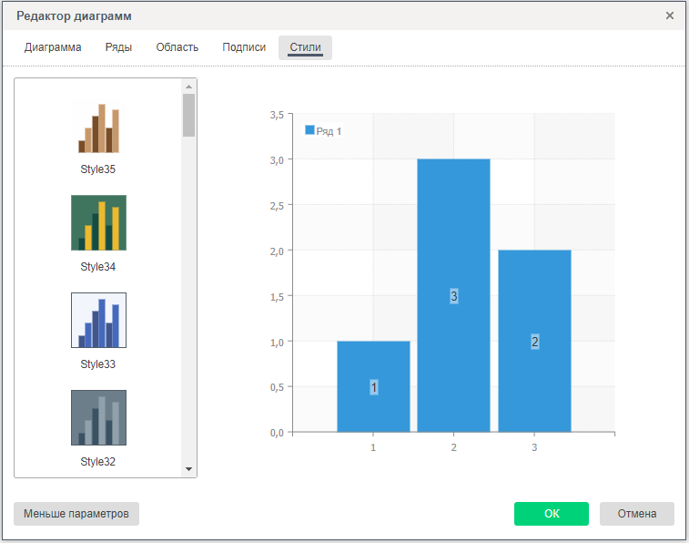This screenshot has height=543, width=689.
Task: Select the Style35 brown chart thumbnail
Action: point(98,128)
